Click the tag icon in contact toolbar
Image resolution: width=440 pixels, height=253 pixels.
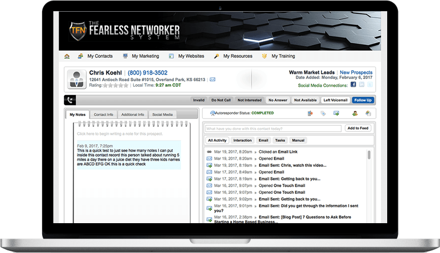pyautogui.click(x=323, y=113)
